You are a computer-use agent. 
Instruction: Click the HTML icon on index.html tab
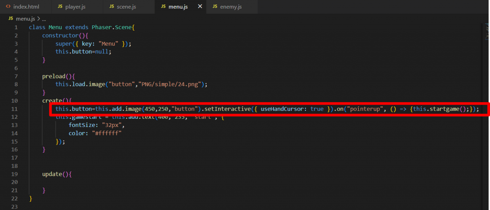click(x=9, y=7)
